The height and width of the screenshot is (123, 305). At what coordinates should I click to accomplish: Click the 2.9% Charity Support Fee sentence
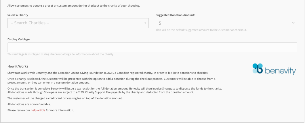101,92
